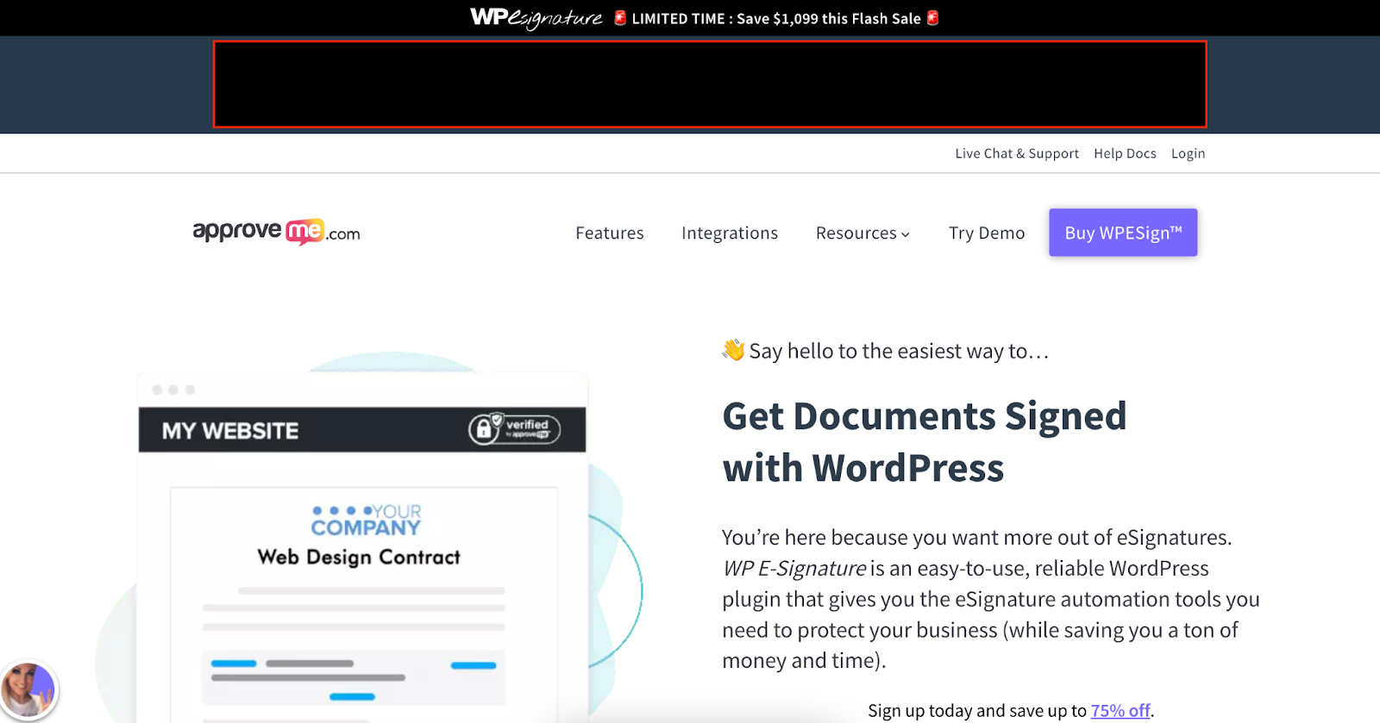
Task: Open the Help Docs link
Action: (1125, 153)
